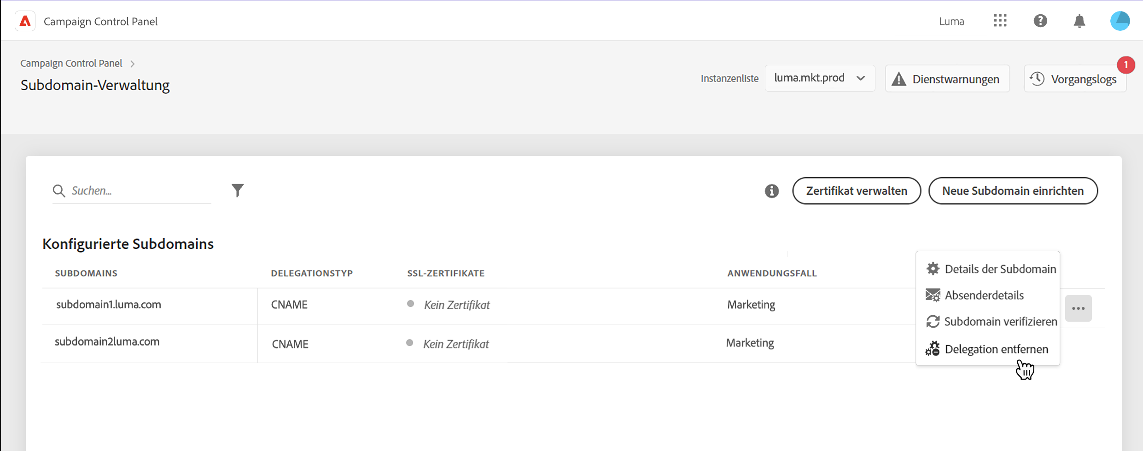Viewport: 1143px width, 451px height.
Task: Open the notifications bell
Action: (x=1079, y=21)
